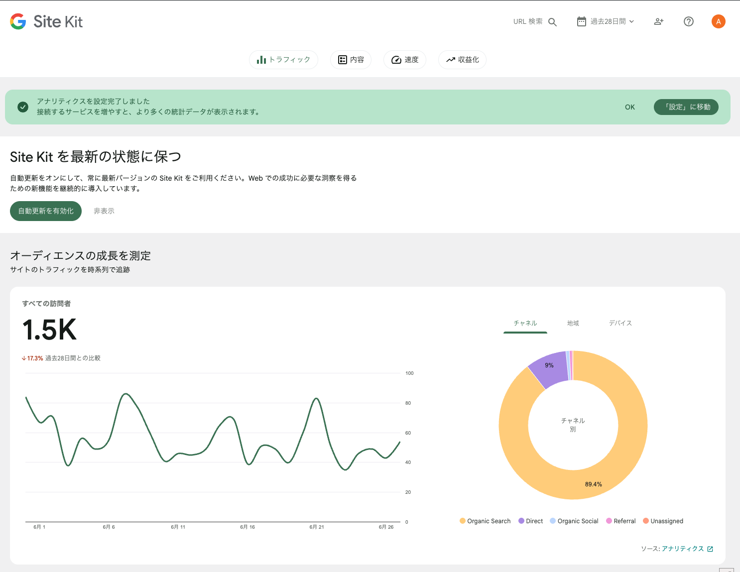Open the 過去28日間 date range dropdown
740x572 pixels.
(606, 21)
